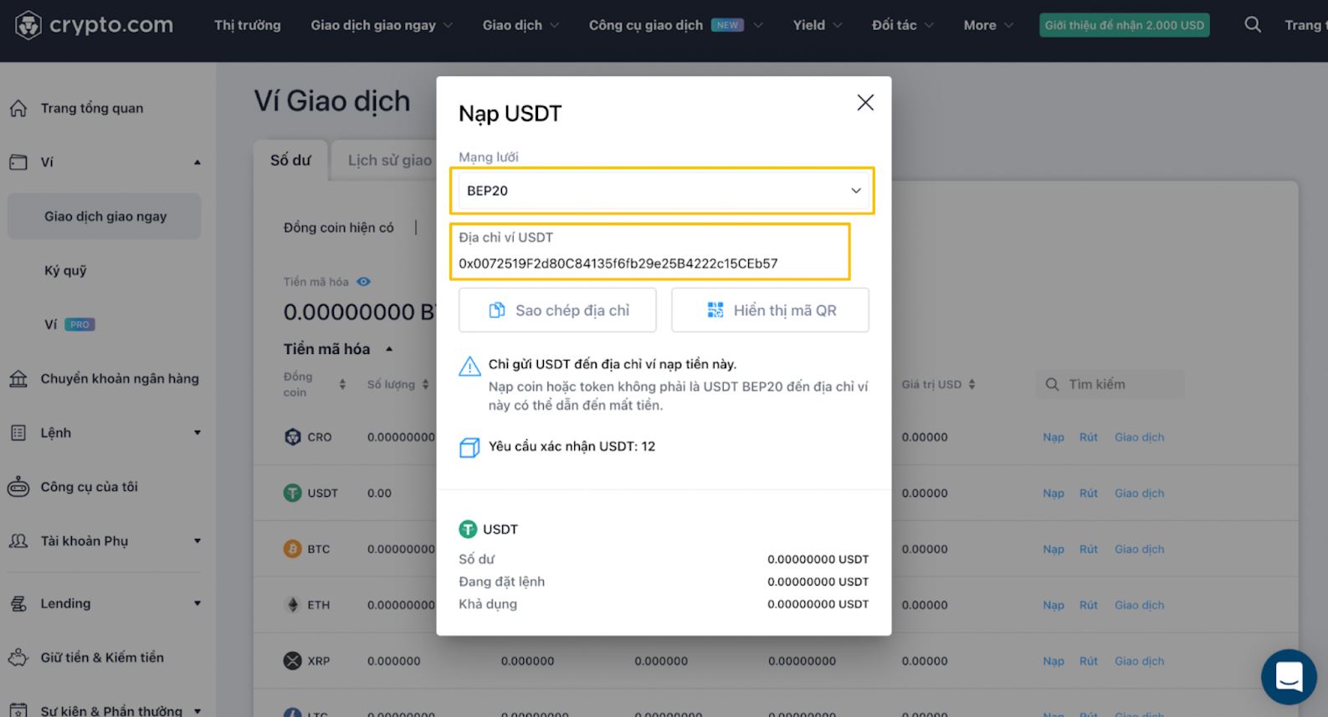Sort by Giá trị USD column
The width and height of the screenshot is (1328, 717).
coord(972,385)
